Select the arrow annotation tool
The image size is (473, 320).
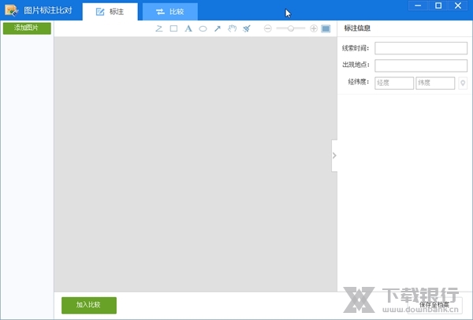click(218, 28)
